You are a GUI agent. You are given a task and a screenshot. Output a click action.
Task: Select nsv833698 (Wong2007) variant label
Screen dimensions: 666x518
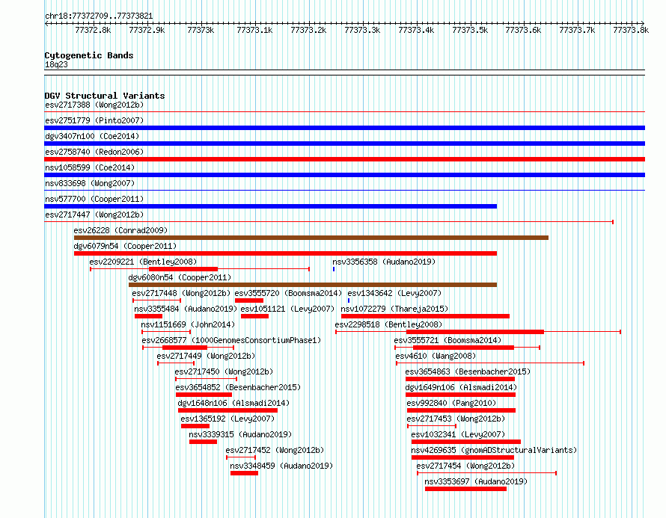[x=90, y=183]
